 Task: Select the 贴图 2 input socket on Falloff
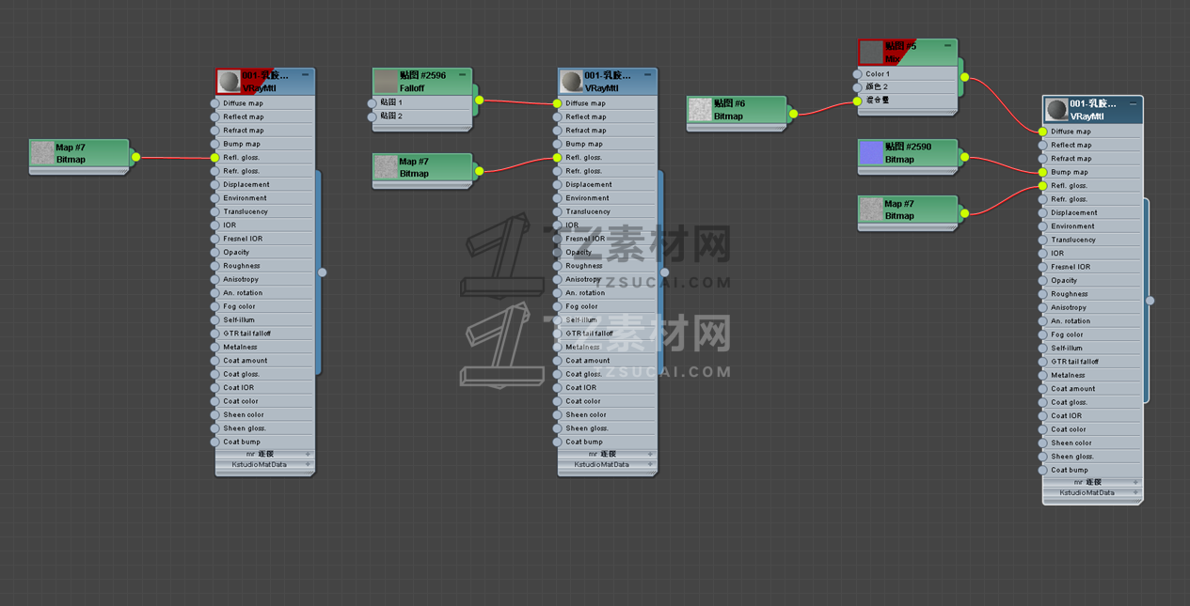372,117
